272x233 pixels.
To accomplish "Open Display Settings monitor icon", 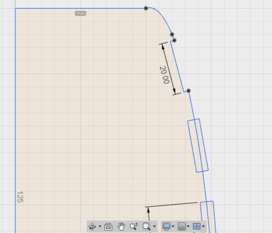I will click(167, 226).
